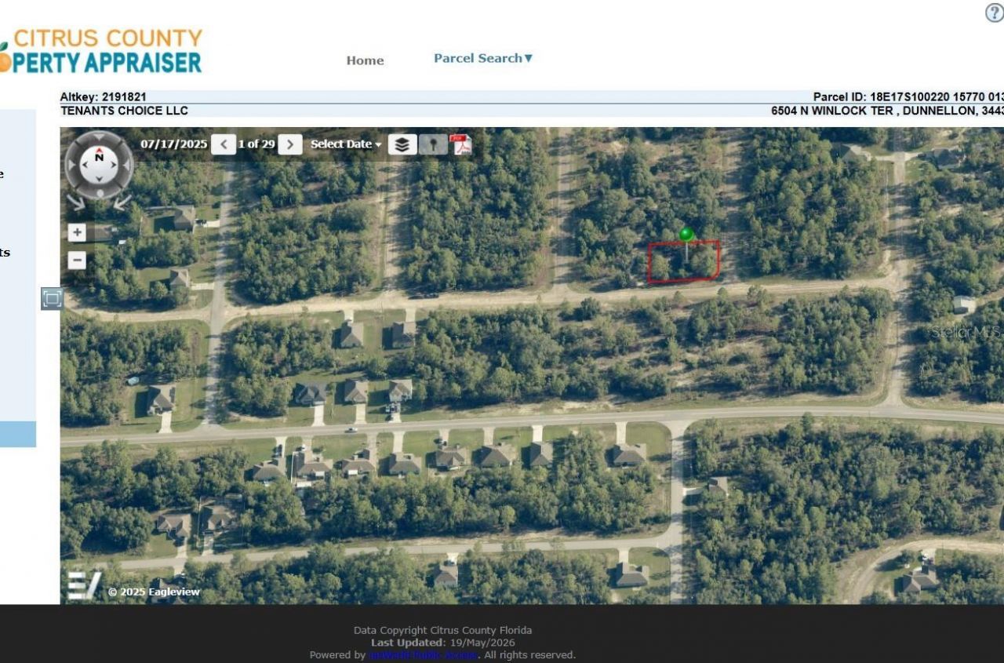The image size is (1004, 663).
Task: Rotate the view counter-clockwise arrow
Action: [75, 202]
